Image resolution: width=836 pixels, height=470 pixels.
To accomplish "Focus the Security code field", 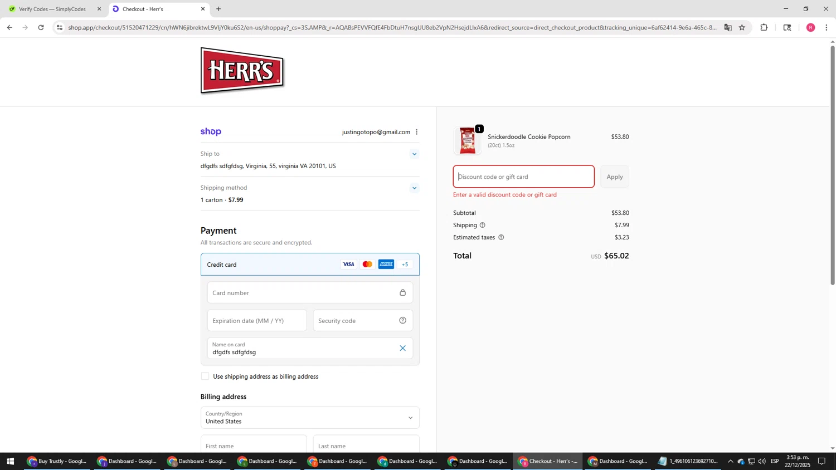I will 363,321.
